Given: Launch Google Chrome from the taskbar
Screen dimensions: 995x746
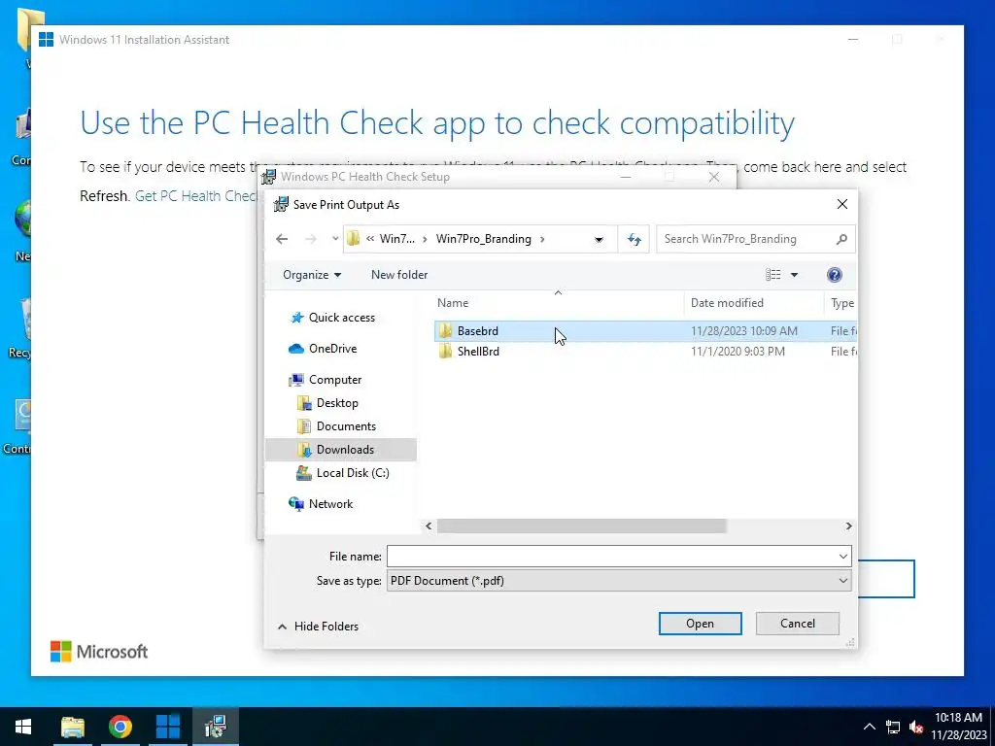Looking at the screenshot, I should (120, 727).
